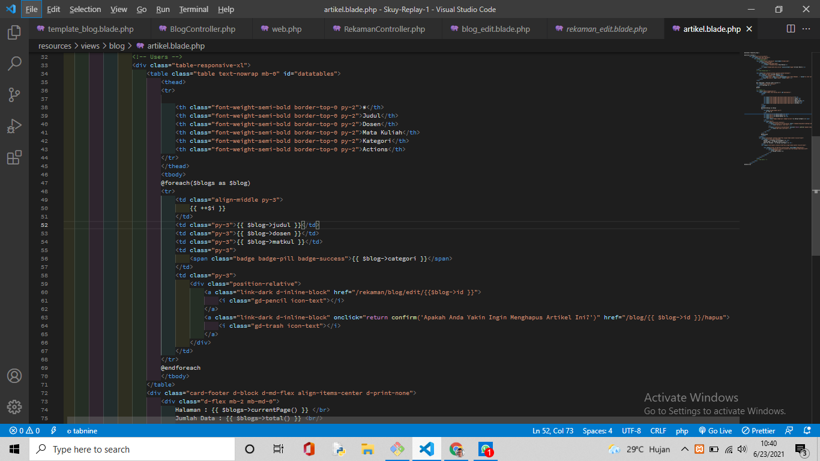The width and height of the screenshot is (820, 461).
Task: Open the Search view icon
Action: 14,63
